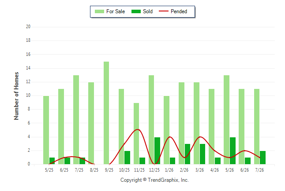The width and height of the screenshot is (285, 191).
Task: Toggle the Sold series legend label
Action: (148, 11)
